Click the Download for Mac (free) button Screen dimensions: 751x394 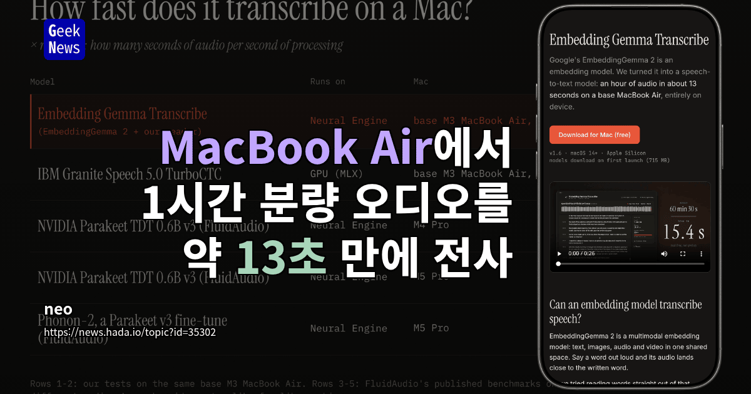click(x=595, y=135)
